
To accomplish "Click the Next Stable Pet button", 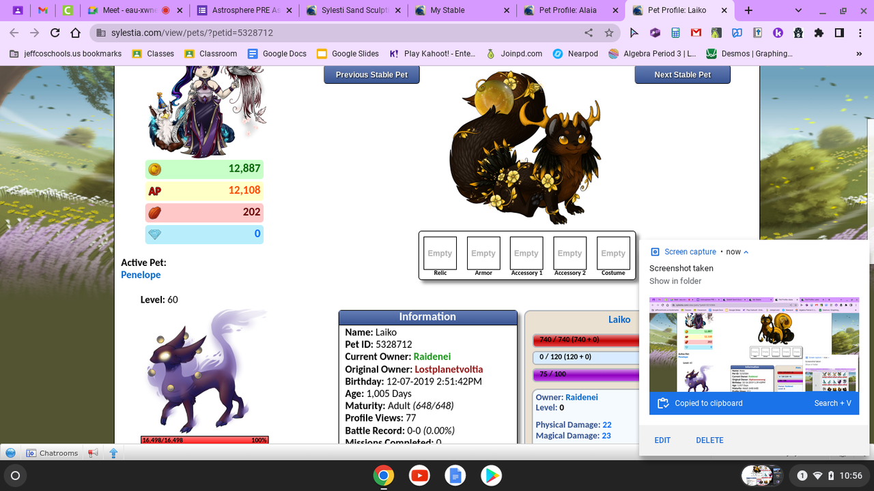I will tap(682, 75).
